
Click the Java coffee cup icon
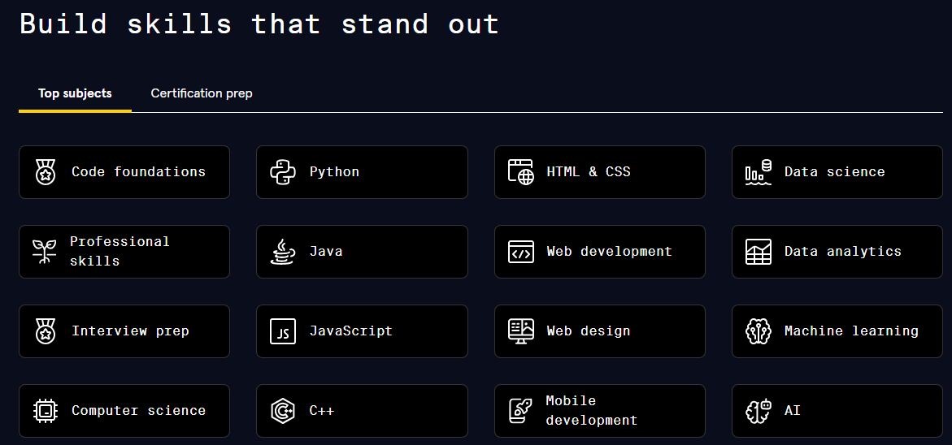[283, 252]
